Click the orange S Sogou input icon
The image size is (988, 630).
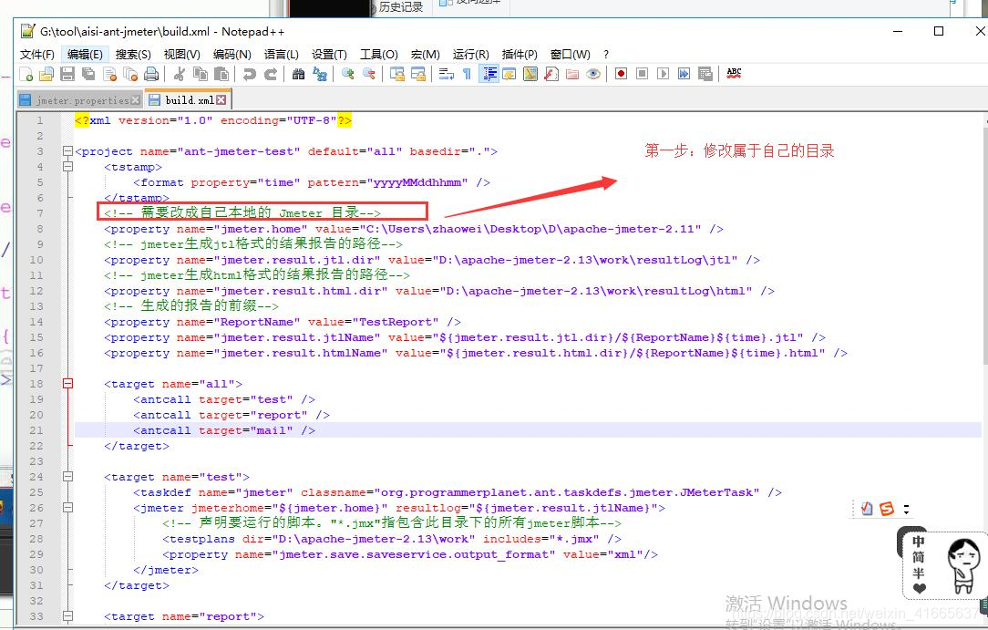(x=887, y=509)
